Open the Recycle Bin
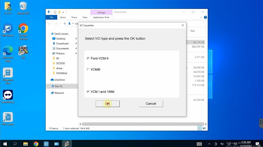 click(x=23, y=7)
